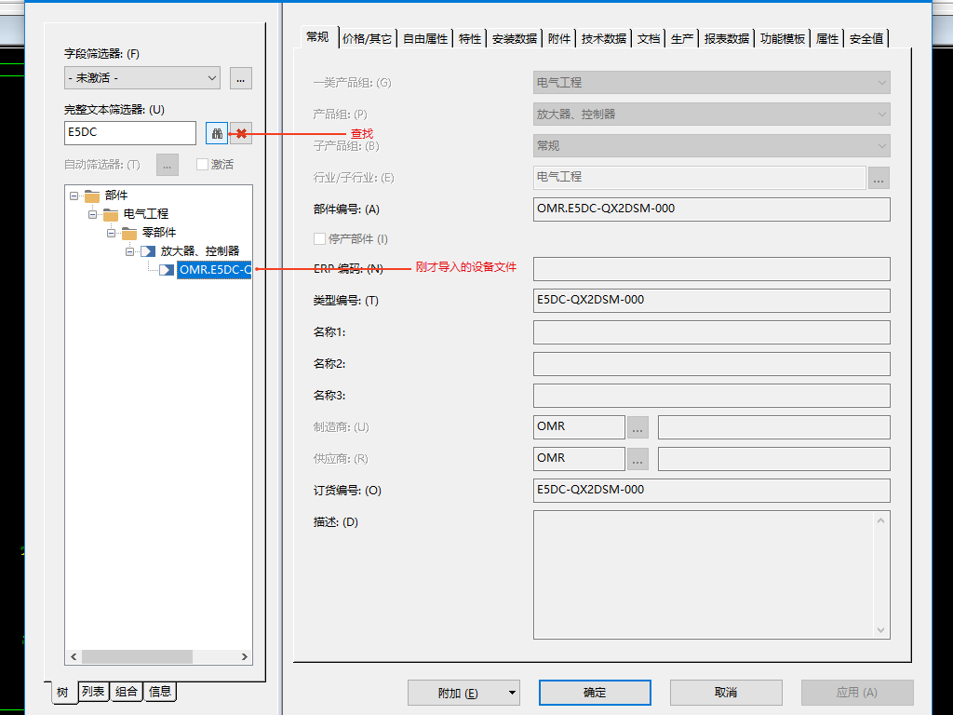This screenshot has height=715, width=953.
Task: Open the 字段筛选器 dropdown
Action: click(x=142, y=78)
